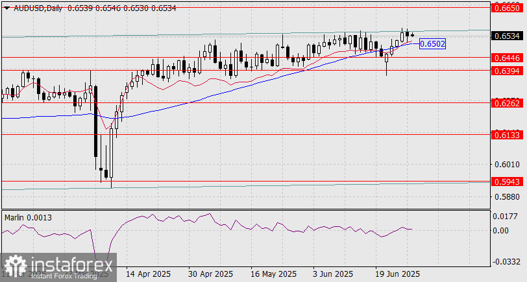Click the AUDUSD,Daily chart title
Viewport: 527px width, 282px height.
pos(38,8)
